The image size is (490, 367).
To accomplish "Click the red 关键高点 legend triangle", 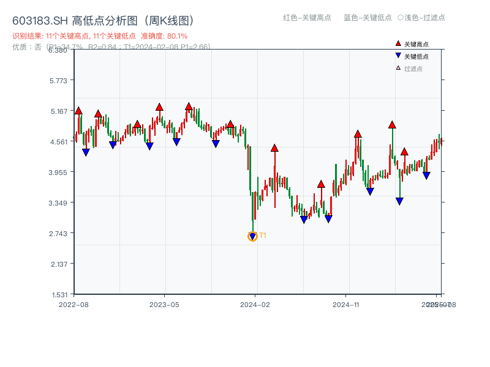I will point(398,44).
